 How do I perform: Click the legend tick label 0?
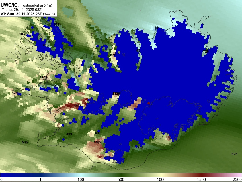click(1, 179)
